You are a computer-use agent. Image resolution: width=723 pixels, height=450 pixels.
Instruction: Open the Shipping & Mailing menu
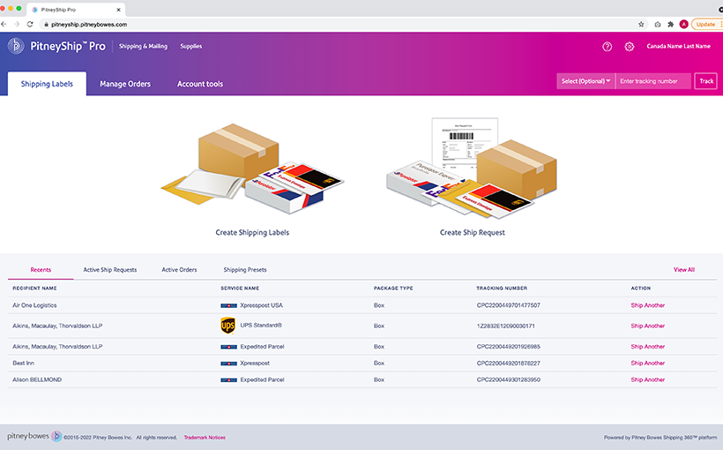143,46
